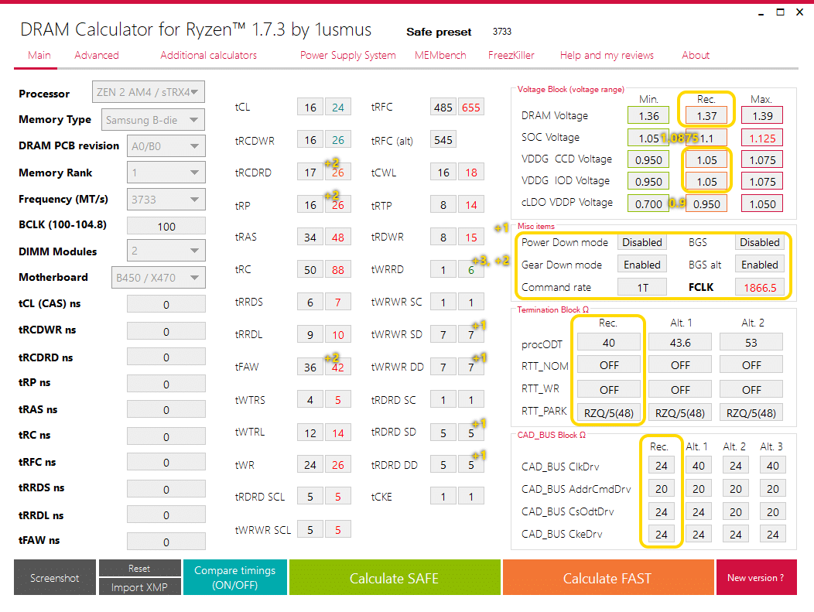Click the red tRAS value 48
Screen dimensions: 814x612
click(338, 237)
